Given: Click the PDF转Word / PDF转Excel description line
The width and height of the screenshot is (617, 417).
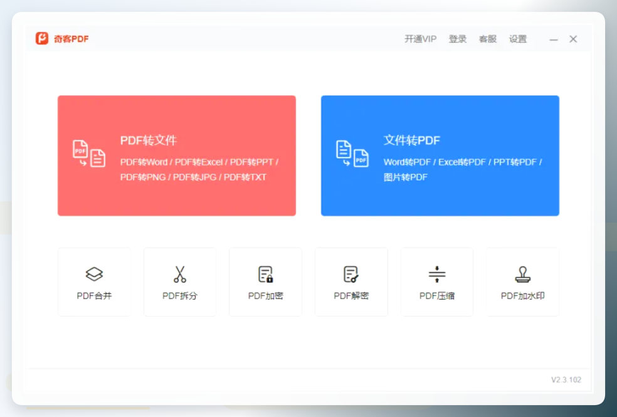Looking at the screenshot, I should pos(199,162).
